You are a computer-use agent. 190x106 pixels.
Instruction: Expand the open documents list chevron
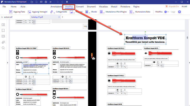tap(2, 17)
